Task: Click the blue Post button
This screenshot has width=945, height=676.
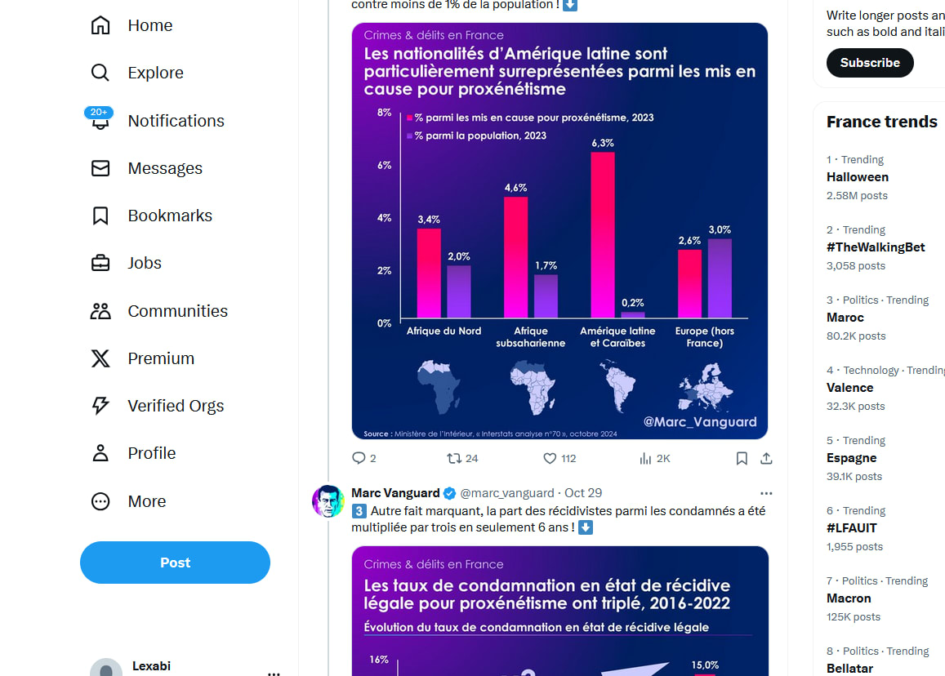Action: (x=175, y=563)
